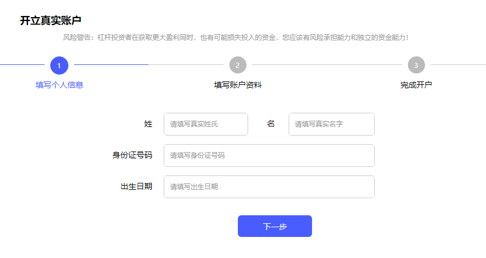This screenshot has width=486, height=258.
Task: Select step 3 circle in progress bar
Action: tap(416, 65)
